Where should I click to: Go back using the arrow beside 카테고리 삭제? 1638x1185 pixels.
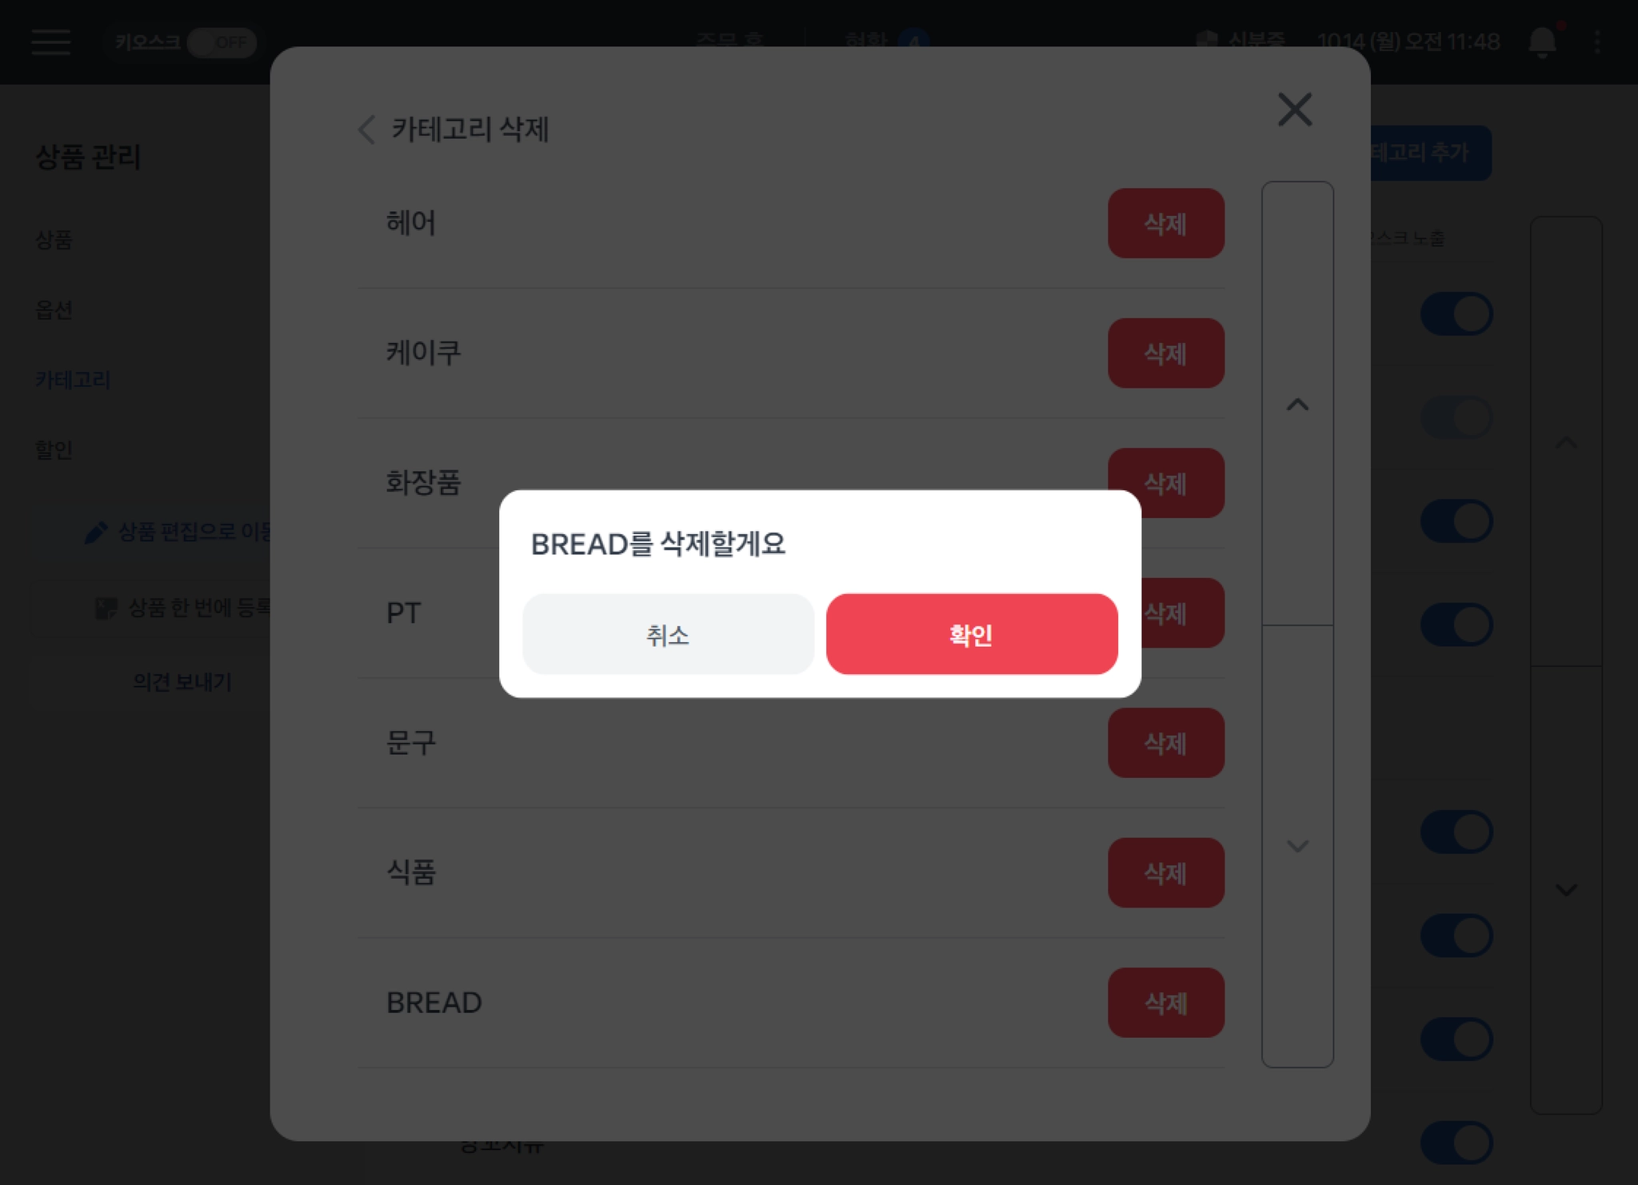[366, 130]
